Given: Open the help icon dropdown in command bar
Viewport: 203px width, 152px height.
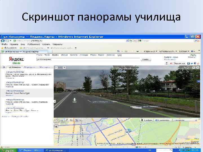Looking at the screenshot, I should point(193,52).
